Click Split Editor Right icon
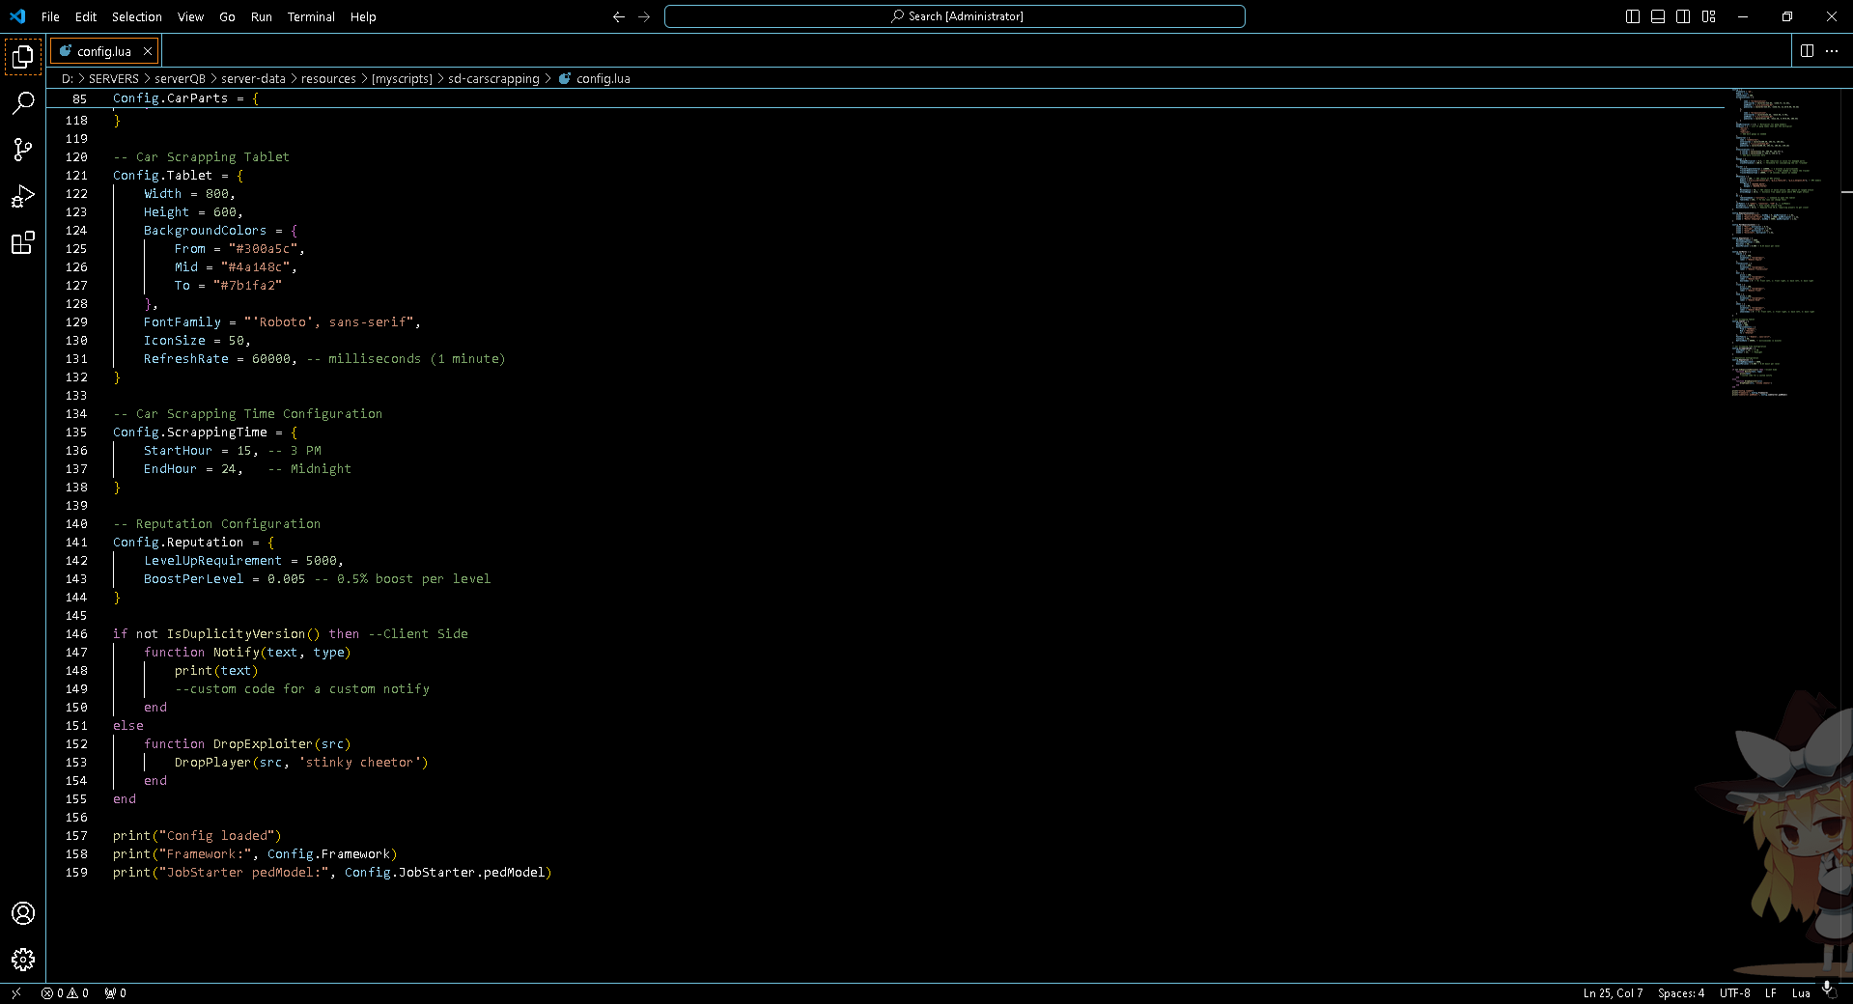Viewport: 1853px width, 1004px height. point(1807,51)
